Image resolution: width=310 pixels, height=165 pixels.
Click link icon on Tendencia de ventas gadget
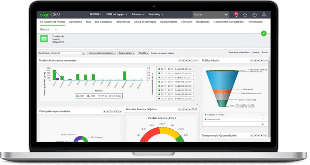coord(186,60)
